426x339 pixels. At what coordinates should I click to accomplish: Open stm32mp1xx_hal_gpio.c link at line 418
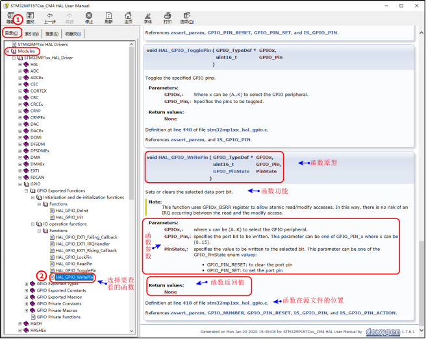coord(238,303)
